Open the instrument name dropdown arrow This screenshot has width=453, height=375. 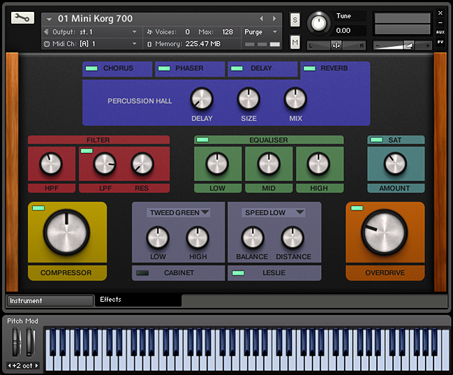(x=49, y=20)
